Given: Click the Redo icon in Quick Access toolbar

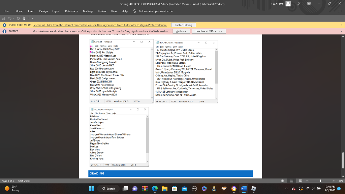Looking at the screenshot, I should point(18,18).
